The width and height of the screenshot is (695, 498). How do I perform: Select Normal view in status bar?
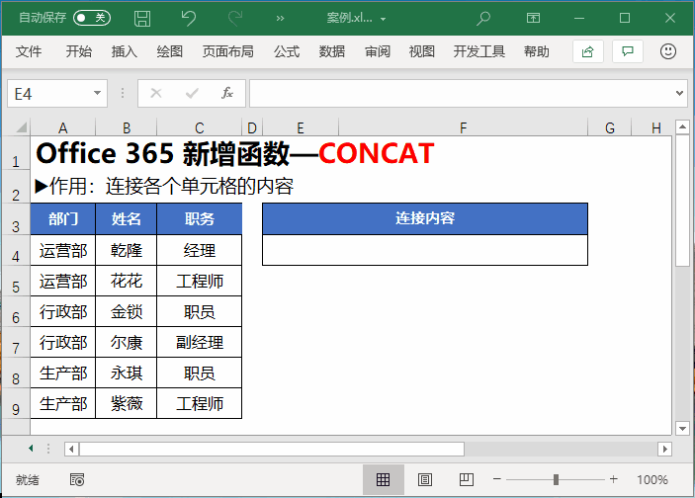(383, 479)
